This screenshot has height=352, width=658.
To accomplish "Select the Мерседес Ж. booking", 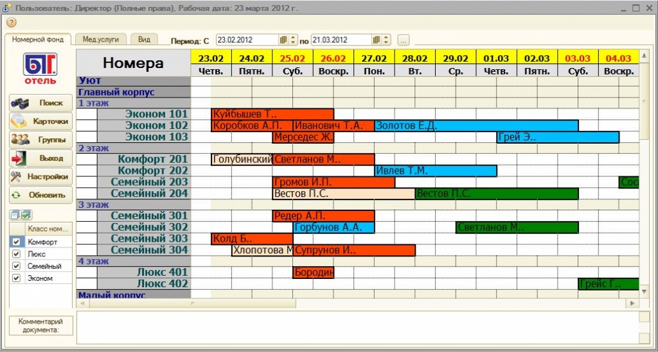I will (303, 137).
